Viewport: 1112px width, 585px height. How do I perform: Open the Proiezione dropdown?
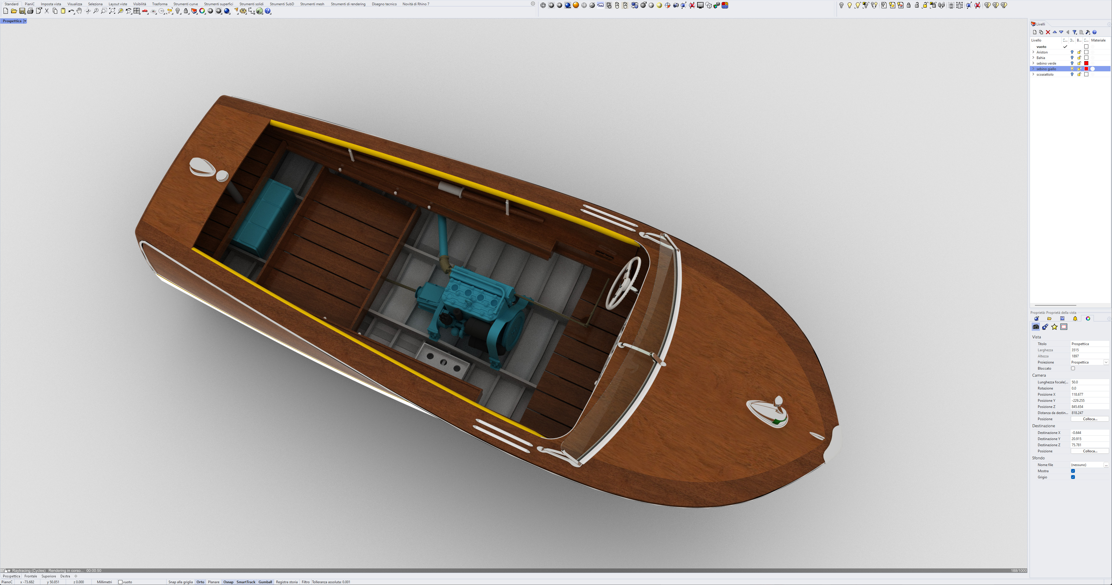point(1106,362)
